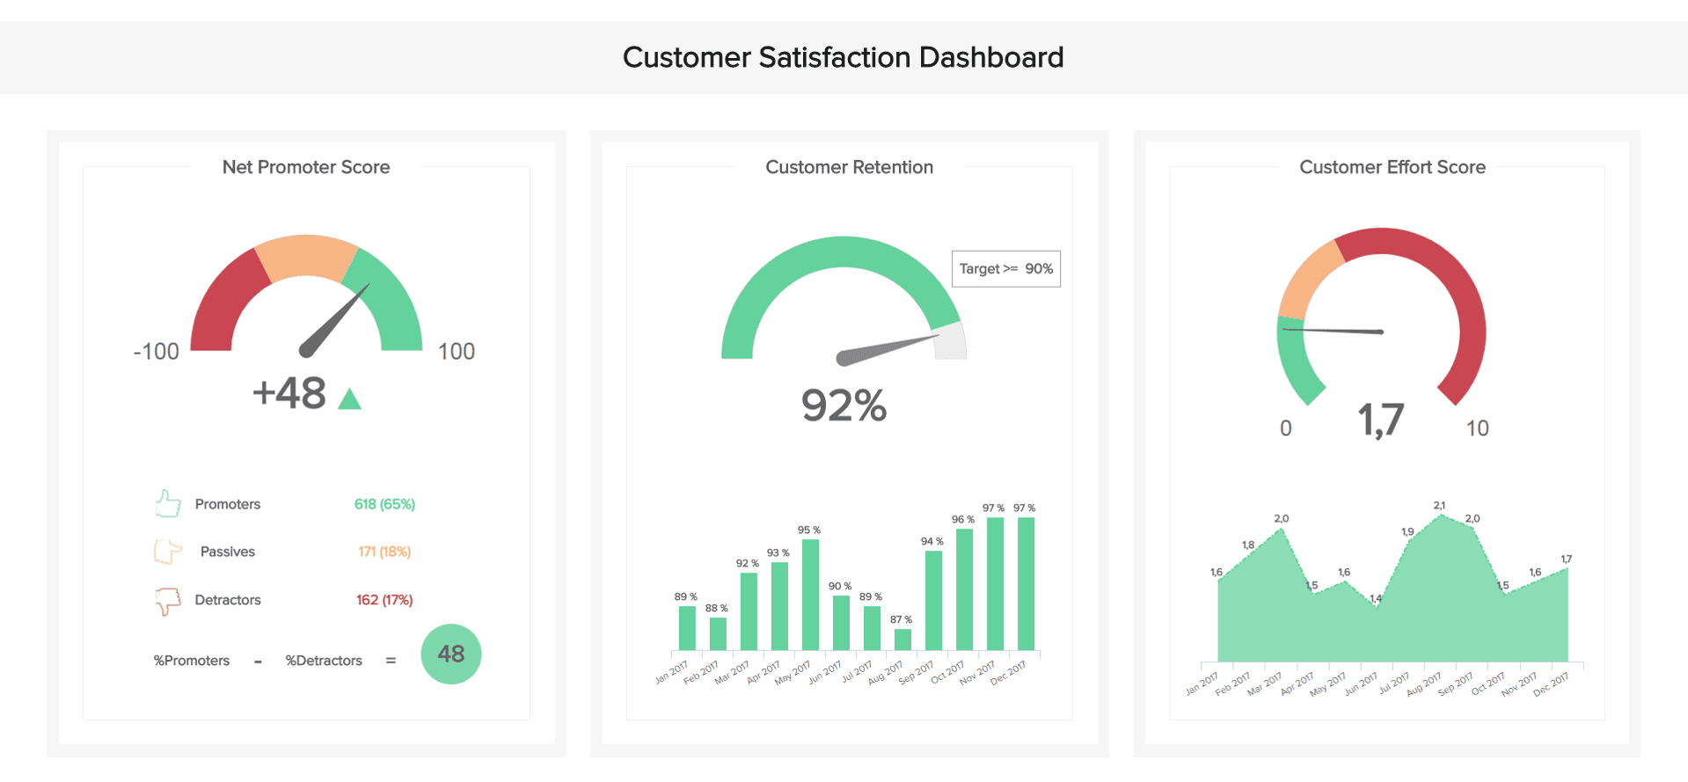Viewport: 1688px width, 782px height.
Task: Click the Aug 2017 retention bar at 87%
Action: pos(902,639)
